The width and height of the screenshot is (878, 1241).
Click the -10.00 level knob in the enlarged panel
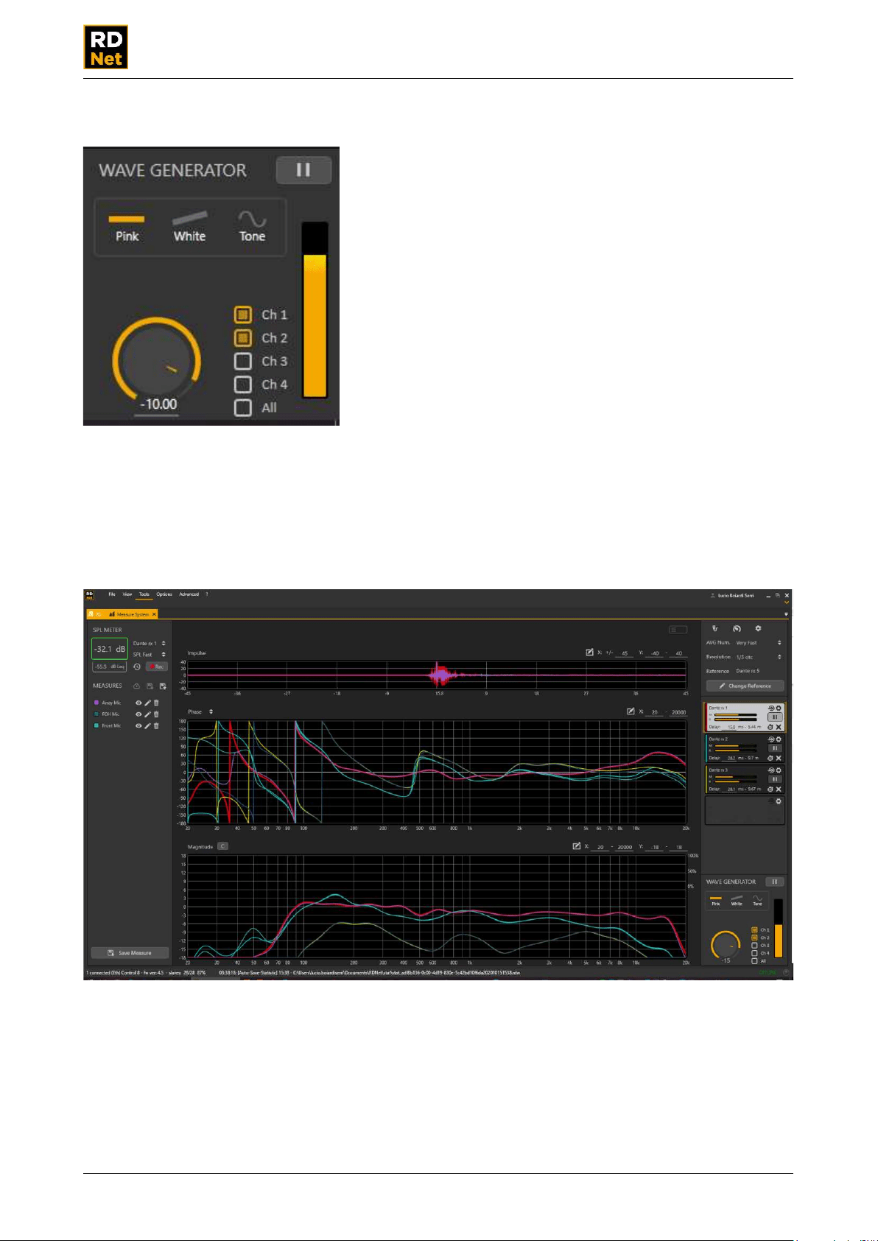[156, 361]
